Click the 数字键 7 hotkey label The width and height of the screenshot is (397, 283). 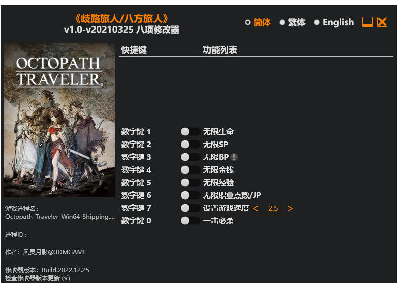136,208
